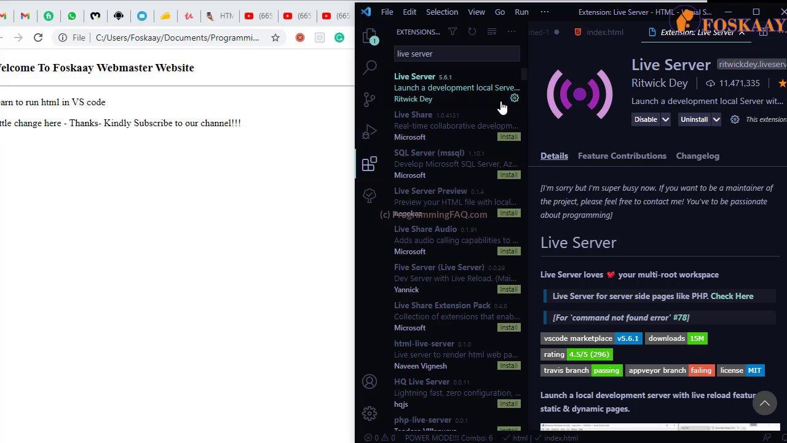Open the red Chrome extension icon
This screenshot has width=787, height=443.
click(x=300, y=38)
